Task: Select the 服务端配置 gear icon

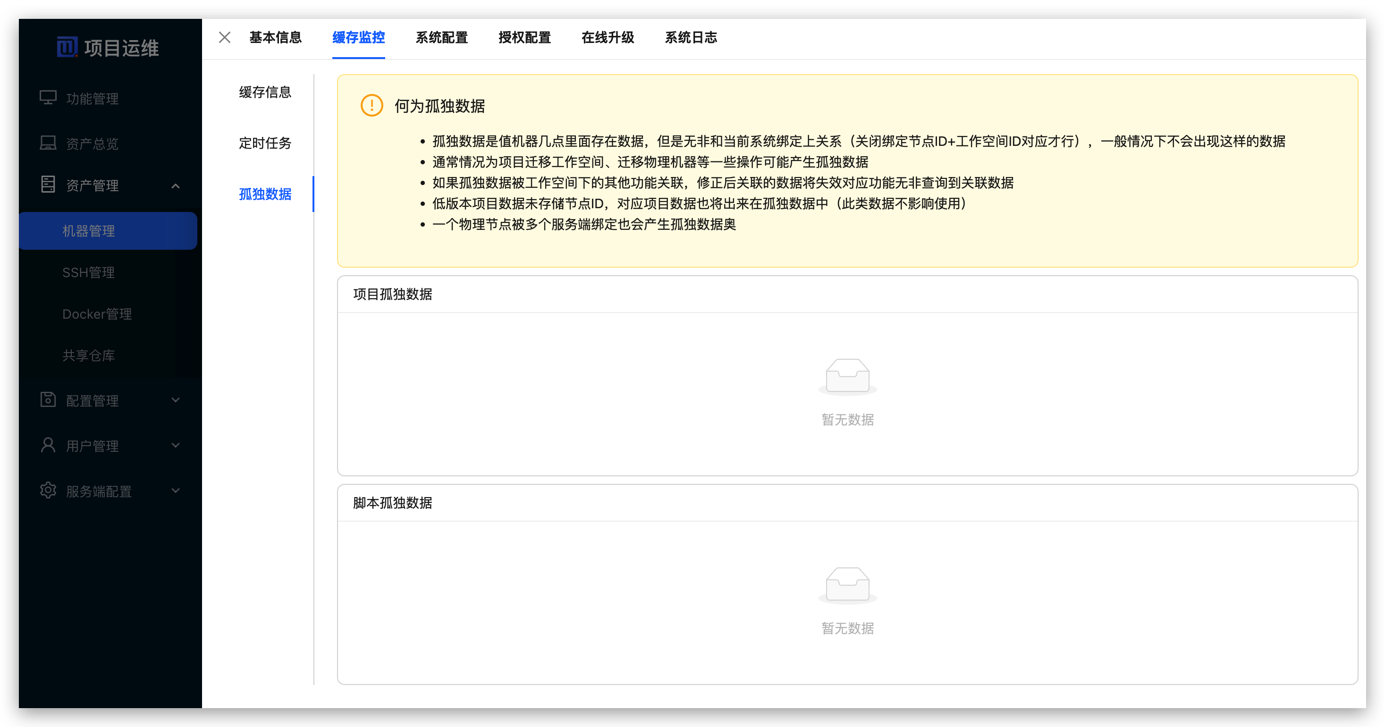Action: click(x=48, y=490)
